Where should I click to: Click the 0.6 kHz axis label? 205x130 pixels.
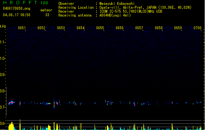pos(2,123)
